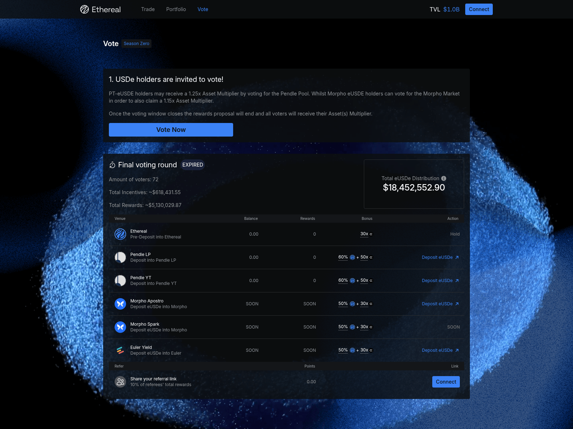
Task: Open the Trade section from the navbar
Action: (x=148, y=9)
